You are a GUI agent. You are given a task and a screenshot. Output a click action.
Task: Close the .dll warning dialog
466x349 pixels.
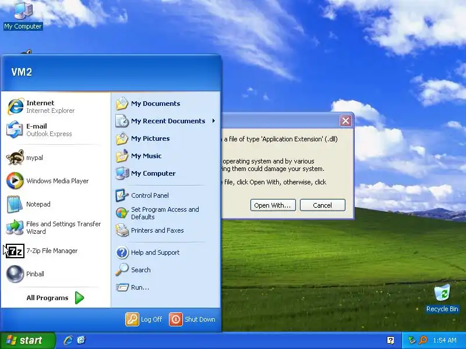point(345,120)
